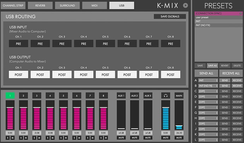Open preset slot B dropdown INIT (NO FX)
The image size is (244, 143).
tap(208, 86)
